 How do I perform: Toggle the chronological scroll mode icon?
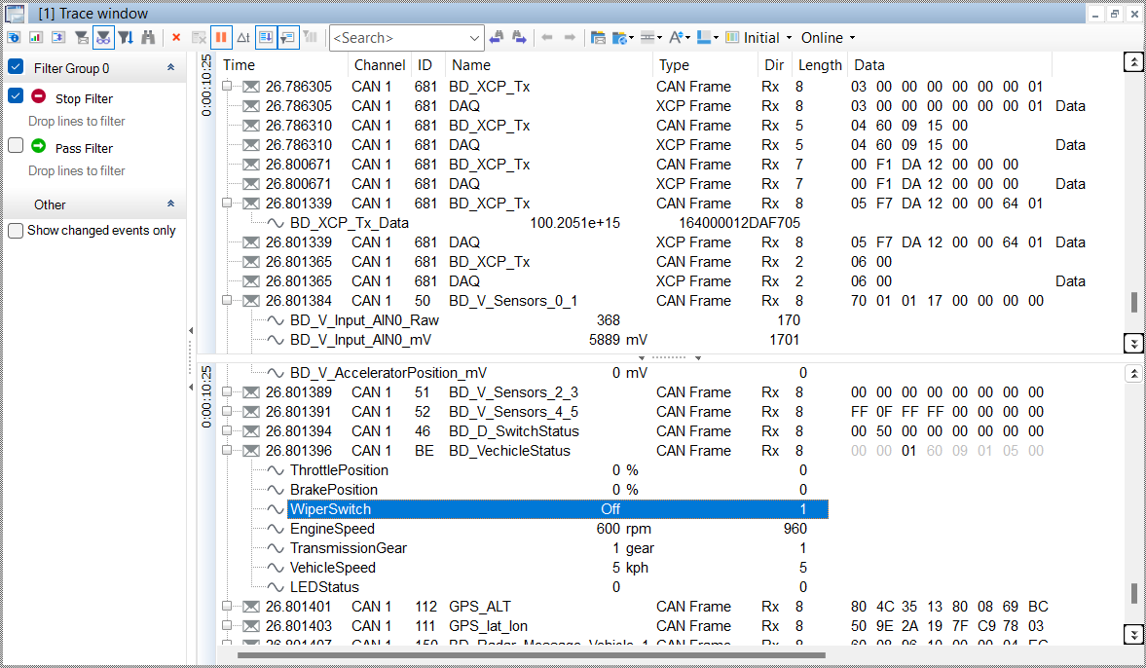point(266,37)
